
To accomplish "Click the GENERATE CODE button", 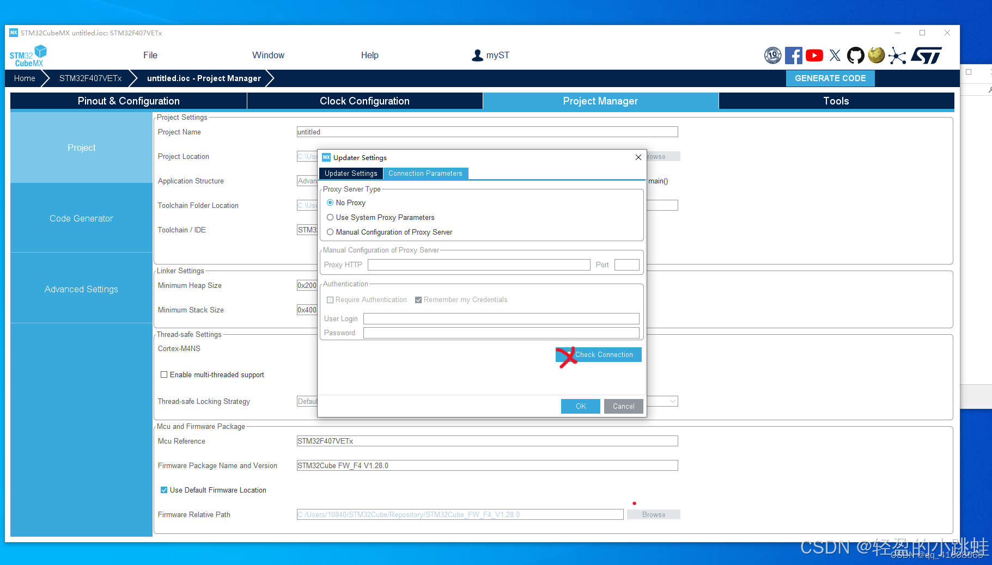I will pyautogui.click(x=830, y=78).
